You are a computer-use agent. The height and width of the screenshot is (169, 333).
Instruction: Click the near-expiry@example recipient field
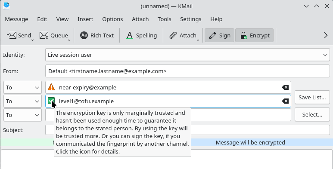[x=168, y=87]
